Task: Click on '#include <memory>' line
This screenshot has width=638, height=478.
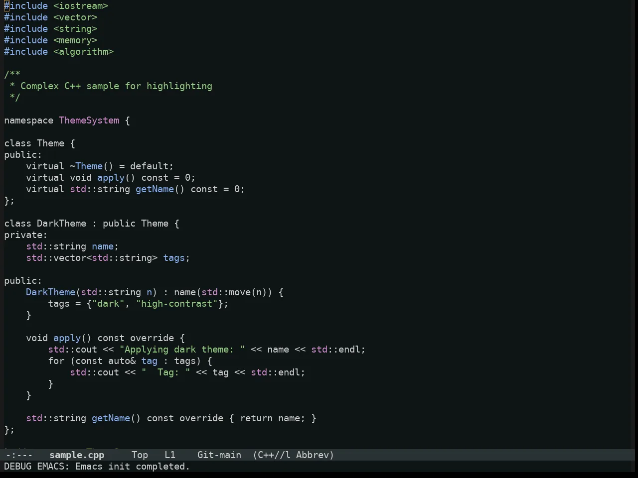Action: coord(51,40)
